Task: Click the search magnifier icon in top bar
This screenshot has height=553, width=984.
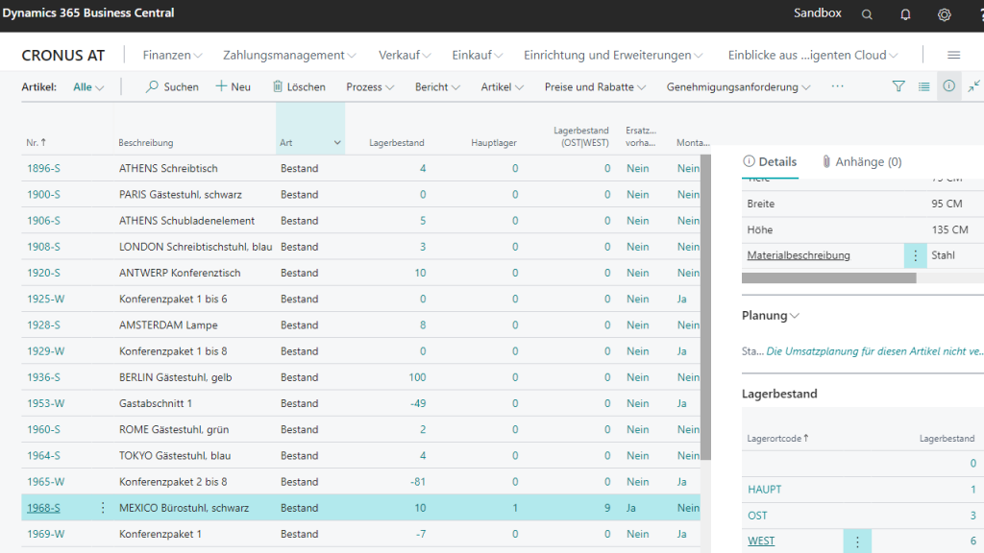Action: click(x=867, y=14)
